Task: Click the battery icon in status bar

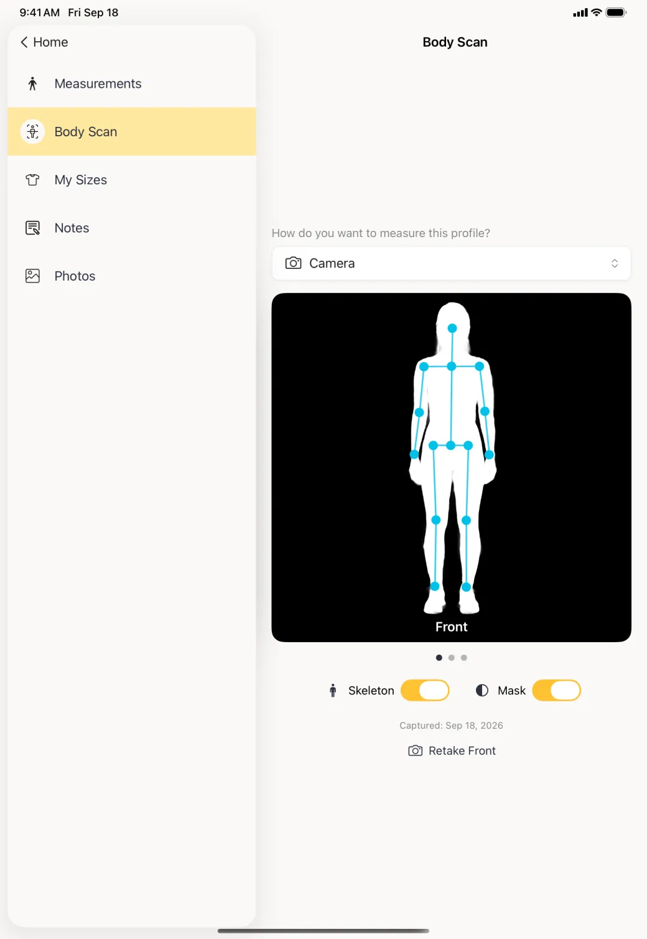Action: tap(616, 12)
